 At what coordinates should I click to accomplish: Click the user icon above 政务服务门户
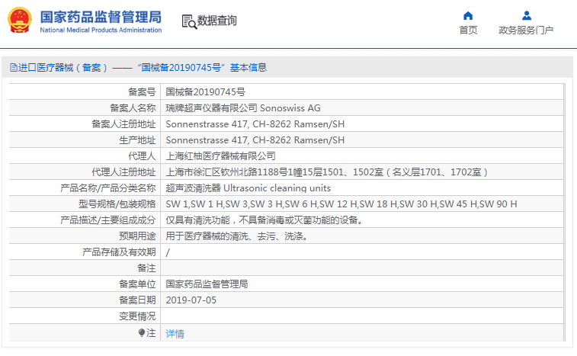point(527,15)
